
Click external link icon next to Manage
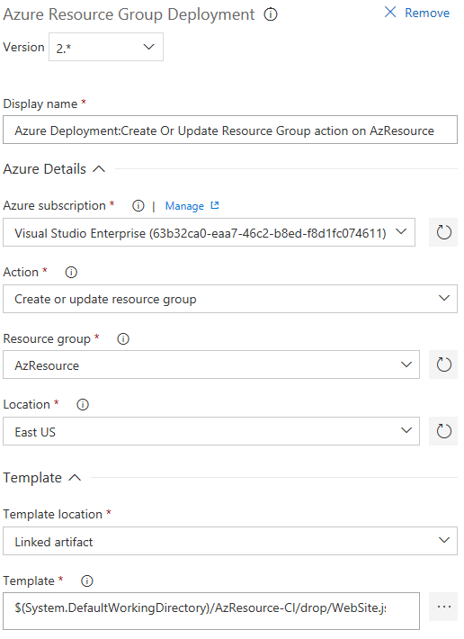click(x=215, y=205)
